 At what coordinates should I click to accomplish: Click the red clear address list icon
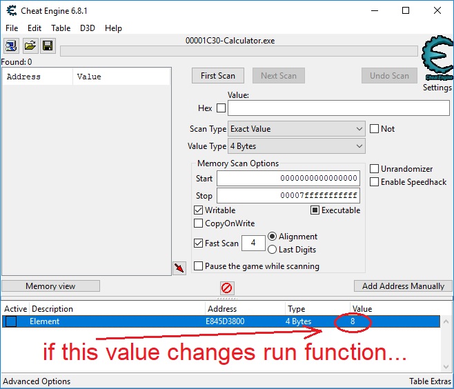[x=226, y=288]
